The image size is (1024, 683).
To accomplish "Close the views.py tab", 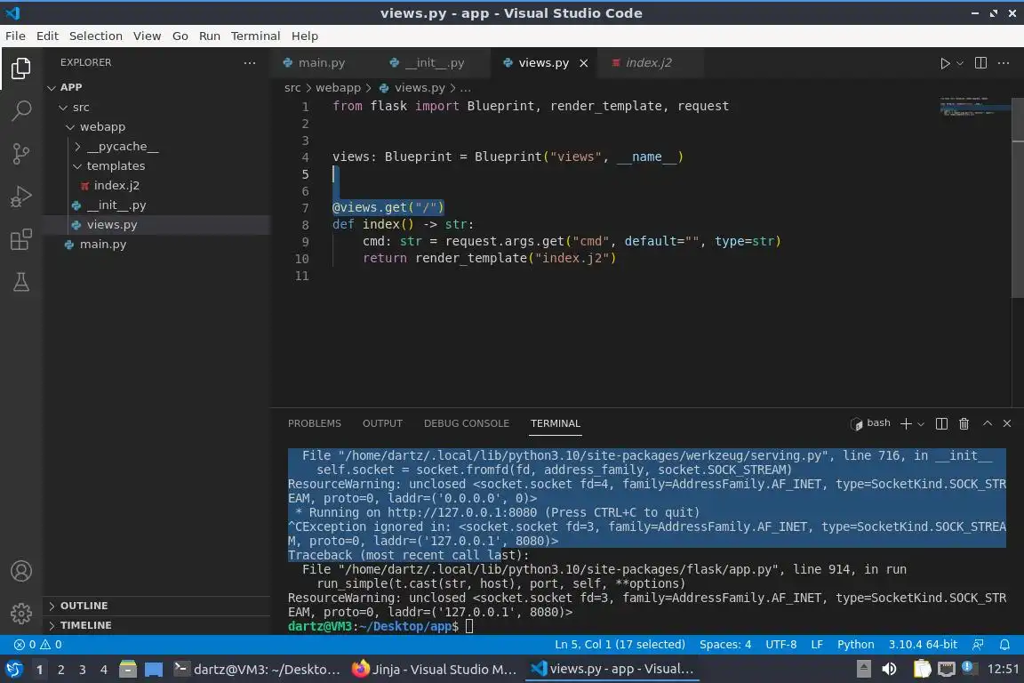I will (583, 63).
